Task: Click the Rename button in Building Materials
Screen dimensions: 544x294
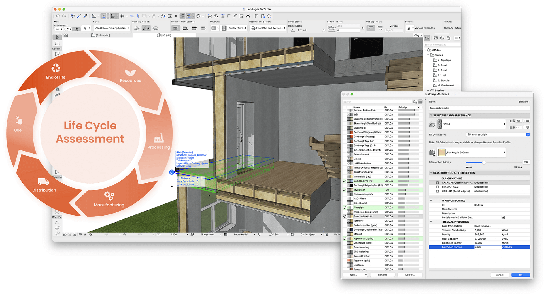Action: coord(382,274)
